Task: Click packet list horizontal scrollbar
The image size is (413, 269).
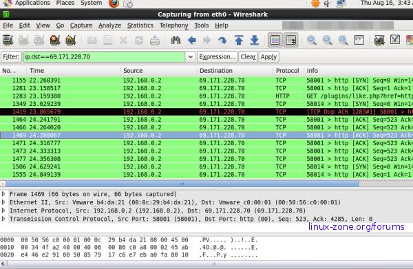Action: coord(182,184)
